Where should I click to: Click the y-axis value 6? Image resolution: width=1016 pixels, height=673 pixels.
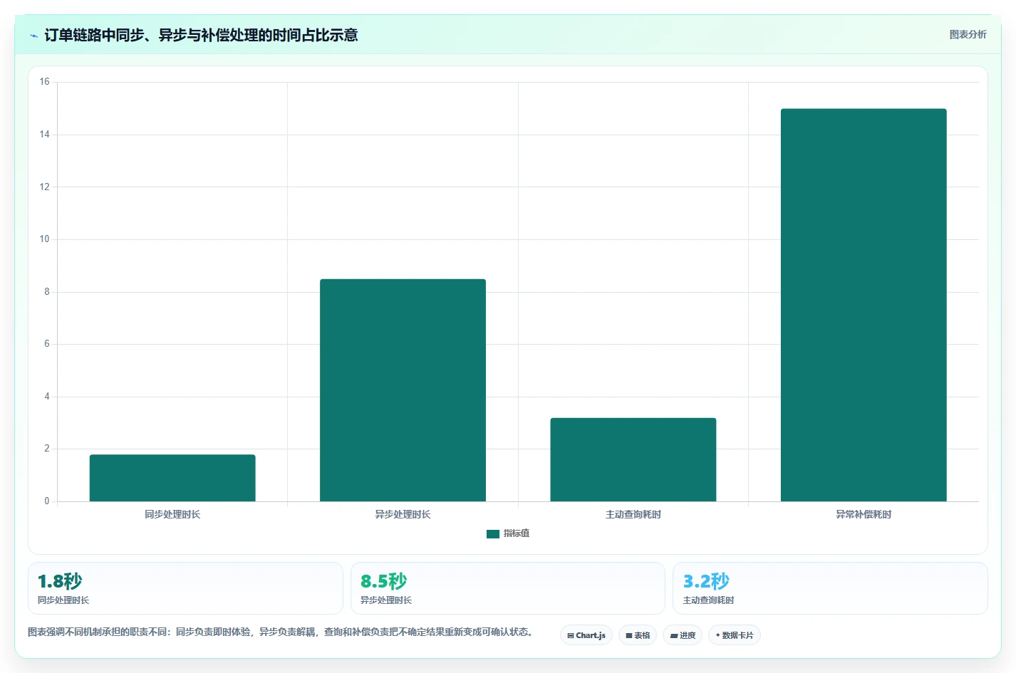(47, 344)
